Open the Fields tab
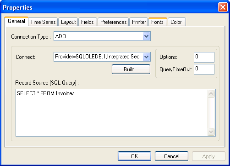This screenshot has height=166, width=230. 88,22
